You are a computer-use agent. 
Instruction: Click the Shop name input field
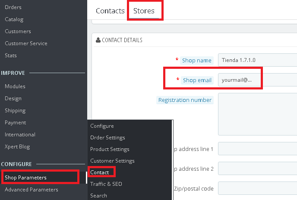257,60
